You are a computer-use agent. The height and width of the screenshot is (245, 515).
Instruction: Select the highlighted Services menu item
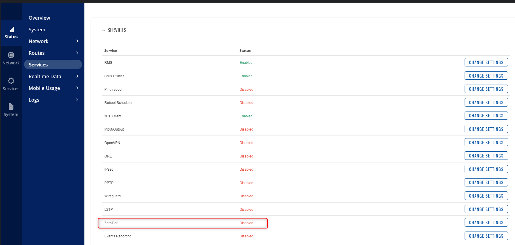(53, 65)
